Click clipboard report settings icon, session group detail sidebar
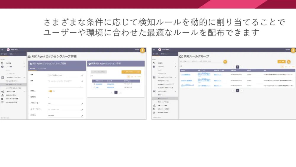 tap(2, 99)
